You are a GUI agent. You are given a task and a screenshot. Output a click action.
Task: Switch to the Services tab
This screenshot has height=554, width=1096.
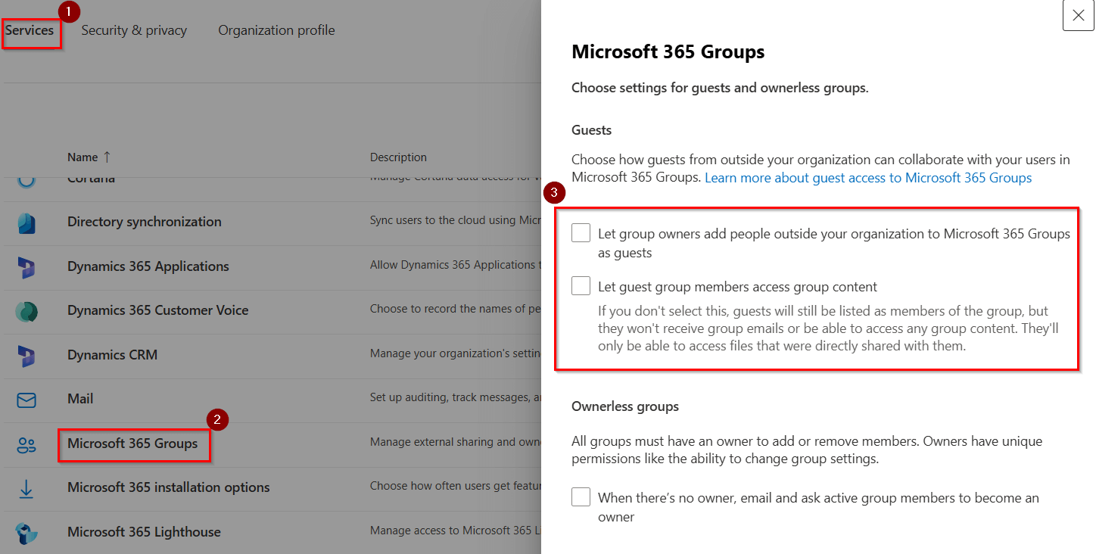pyautogui.click(x=30, y=31)
